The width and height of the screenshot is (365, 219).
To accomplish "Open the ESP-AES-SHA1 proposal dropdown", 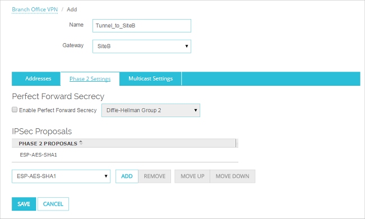I will coord(61,176).
